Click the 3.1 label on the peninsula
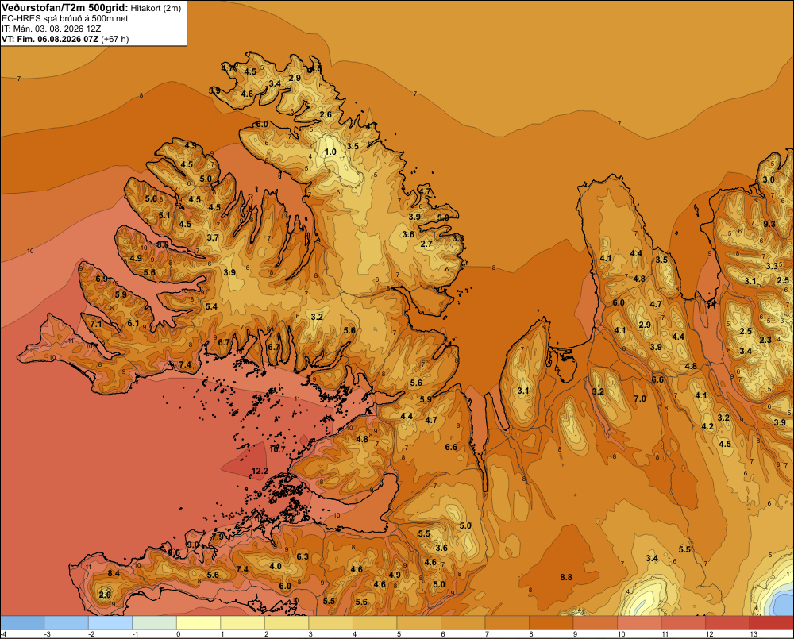This screenshot has height=639, width=794. point(523,391)
